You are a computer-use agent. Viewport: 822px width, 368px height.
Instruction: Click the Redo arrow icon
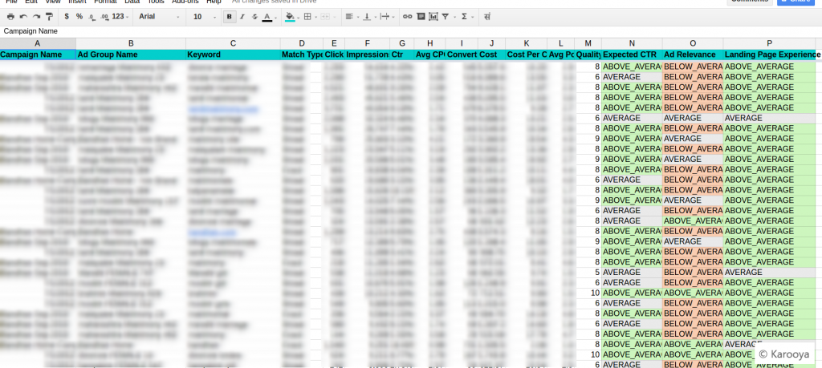pos(36,17)
